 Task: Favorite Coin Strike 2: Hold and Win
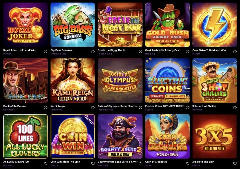[235, 52]
